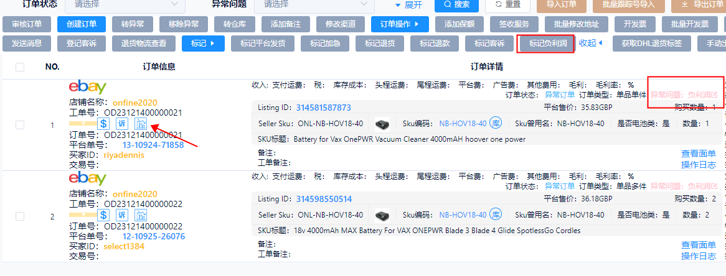Screen dimensions: 726x276
Task: Open dollar icon for order OD23121400000022
Action: (104, 215)
